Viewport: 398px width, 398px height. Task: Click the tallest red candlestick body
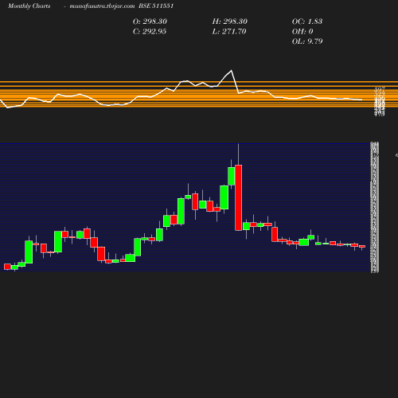(x=239, y=197)
